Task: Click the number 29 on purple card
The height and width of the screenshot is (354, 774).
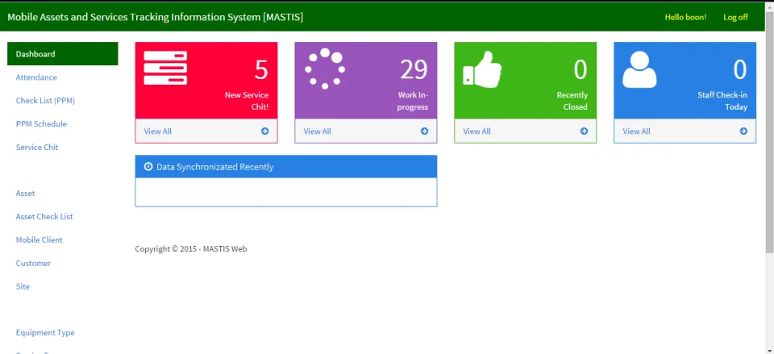Action: (x=414, y=69)
